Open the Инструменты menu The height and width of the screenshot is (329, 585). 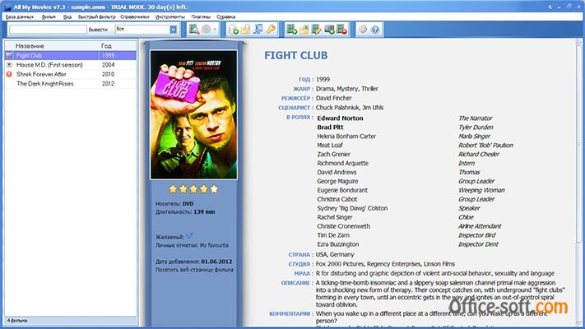point(169,16)
